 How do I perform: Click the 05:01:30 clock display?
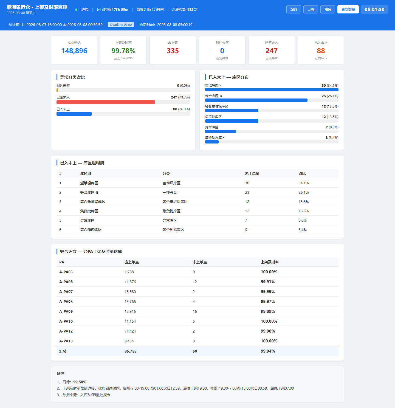(375, 9)
